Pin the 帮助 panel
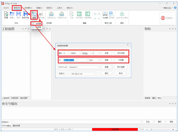Viewport: 179px width, 133px height. tap(173, 29)
